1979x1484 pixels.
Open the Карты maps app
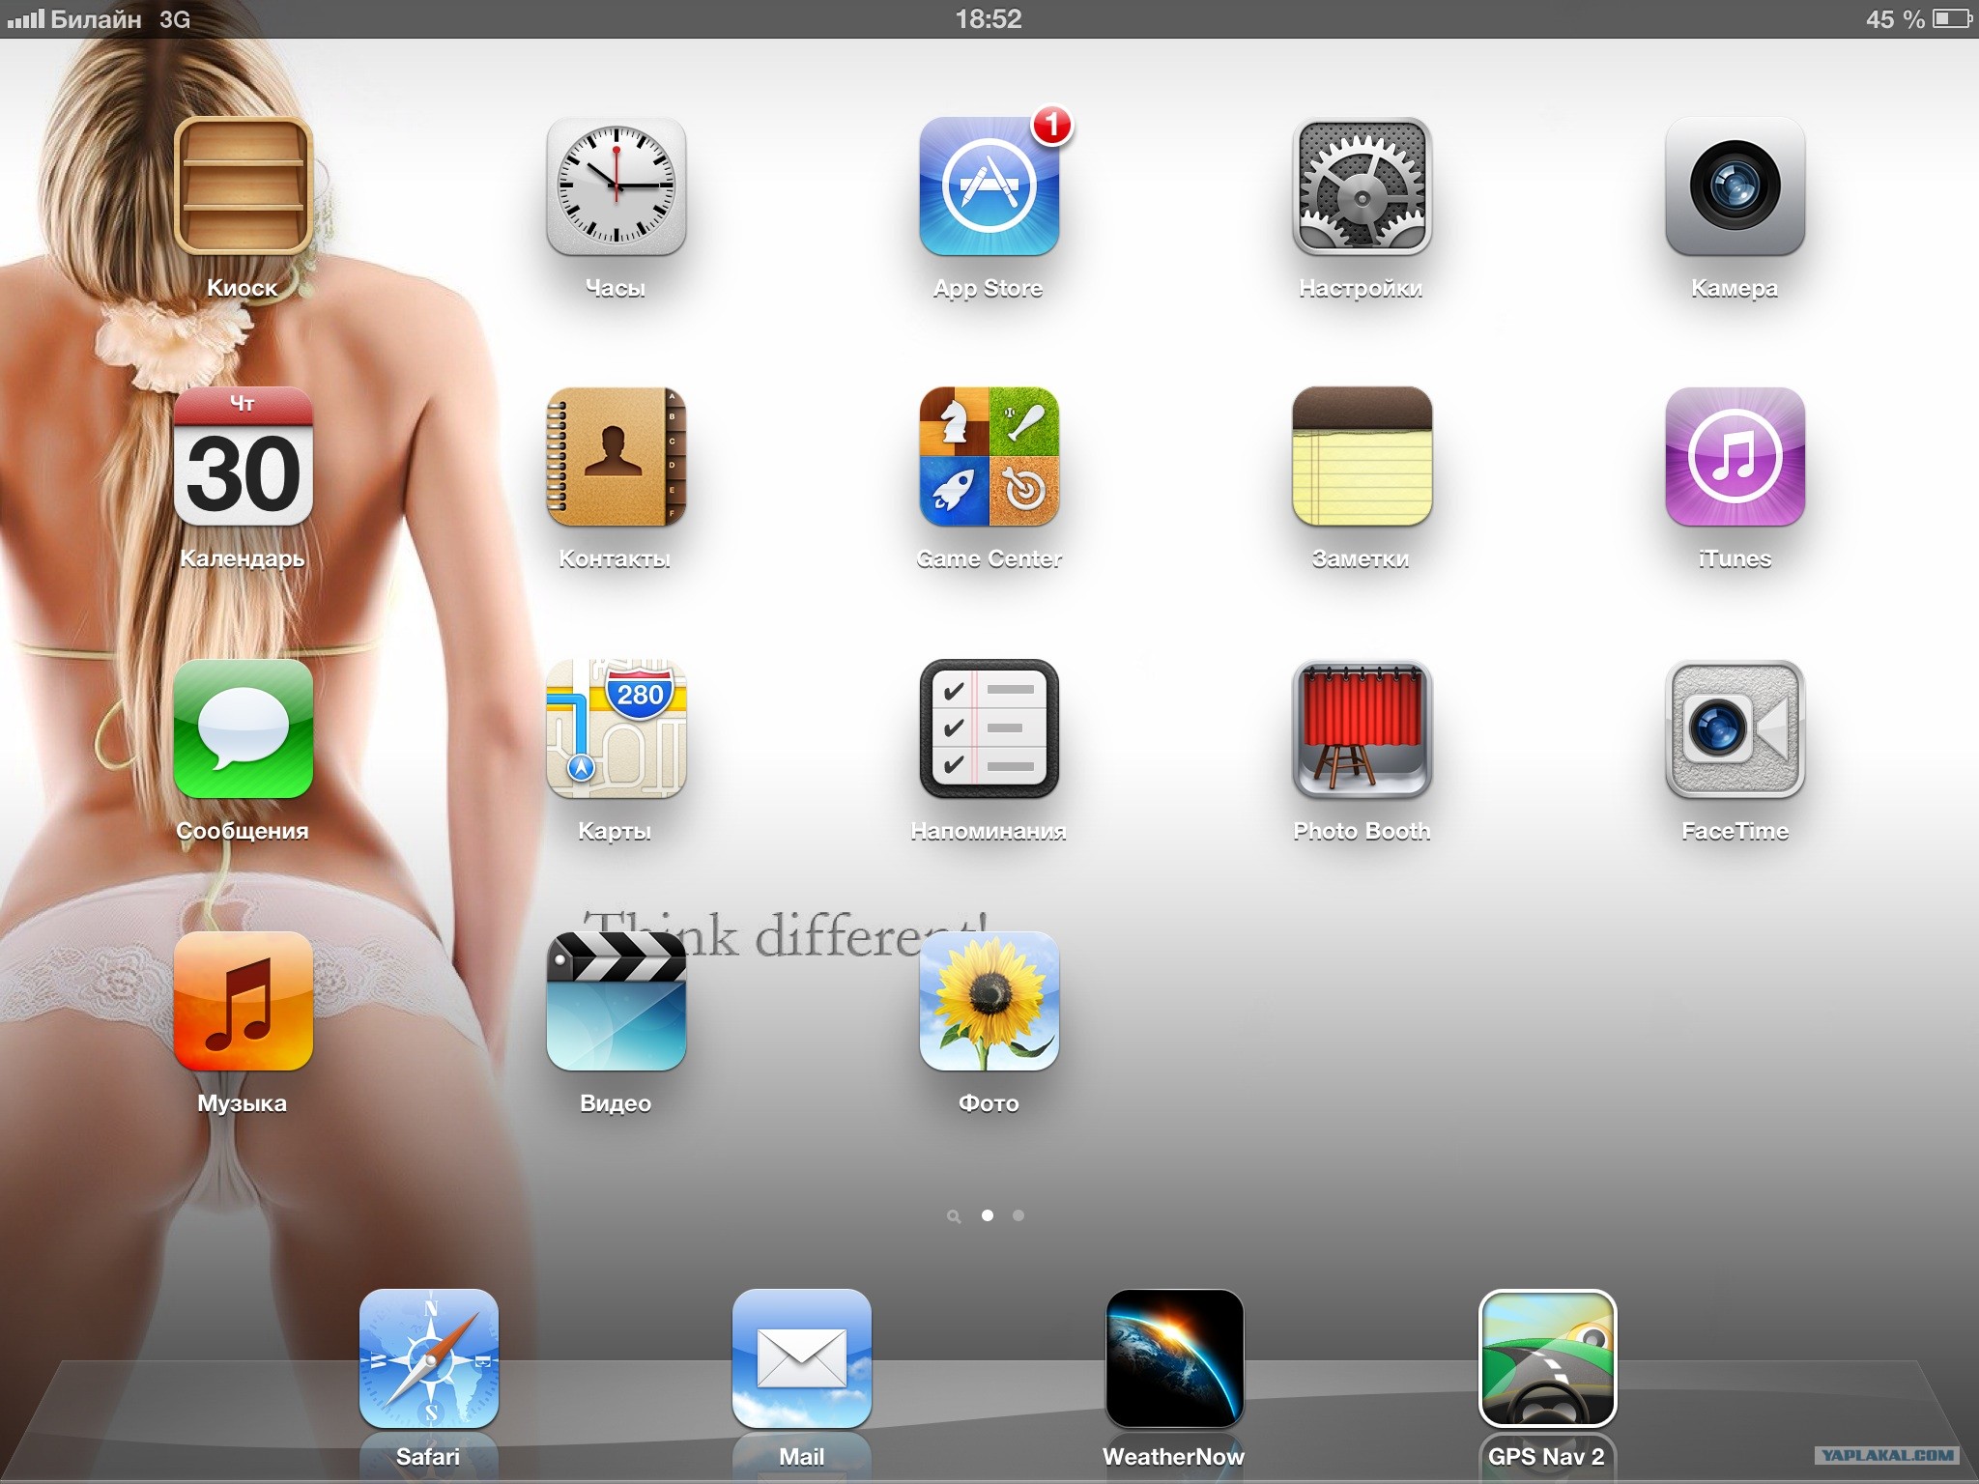click(x=616, y=729)
